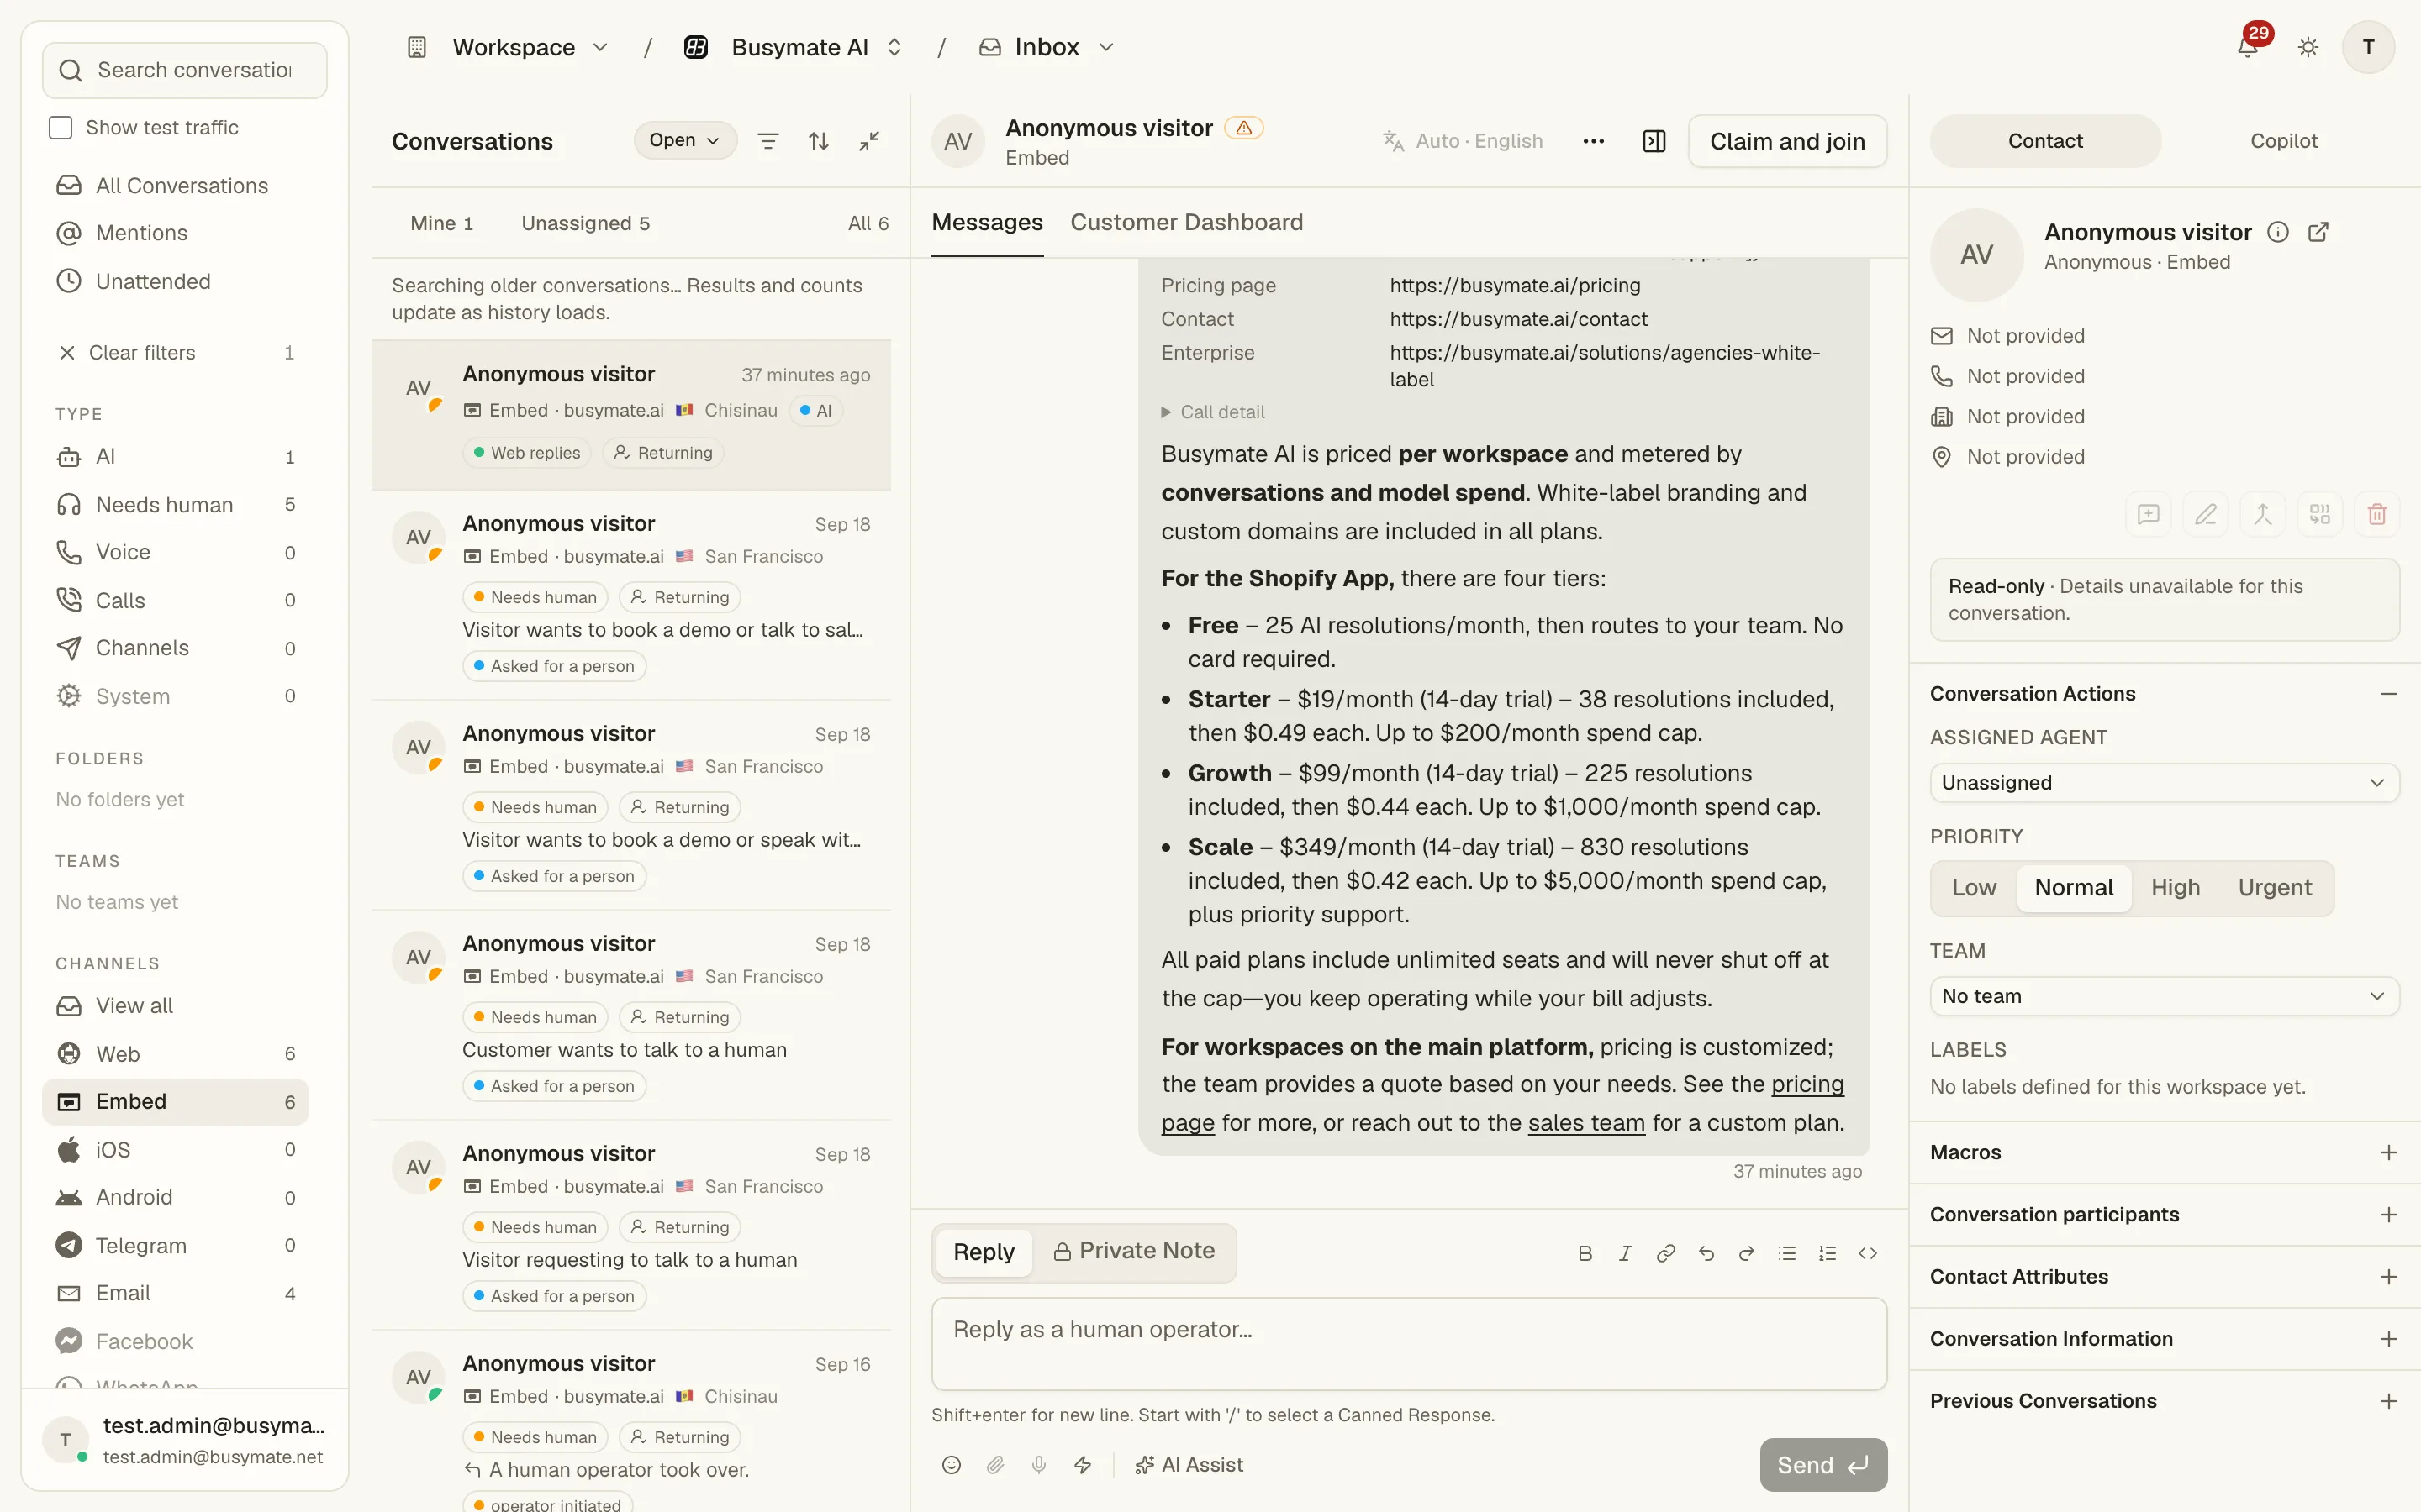
Task: Collapse the conversation list panel icon
Action: coord(869,141)
